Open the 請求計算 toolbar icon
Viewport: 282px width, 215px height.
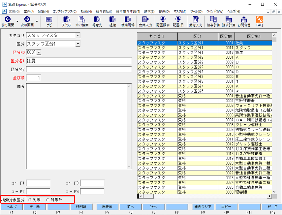point(229,21)
